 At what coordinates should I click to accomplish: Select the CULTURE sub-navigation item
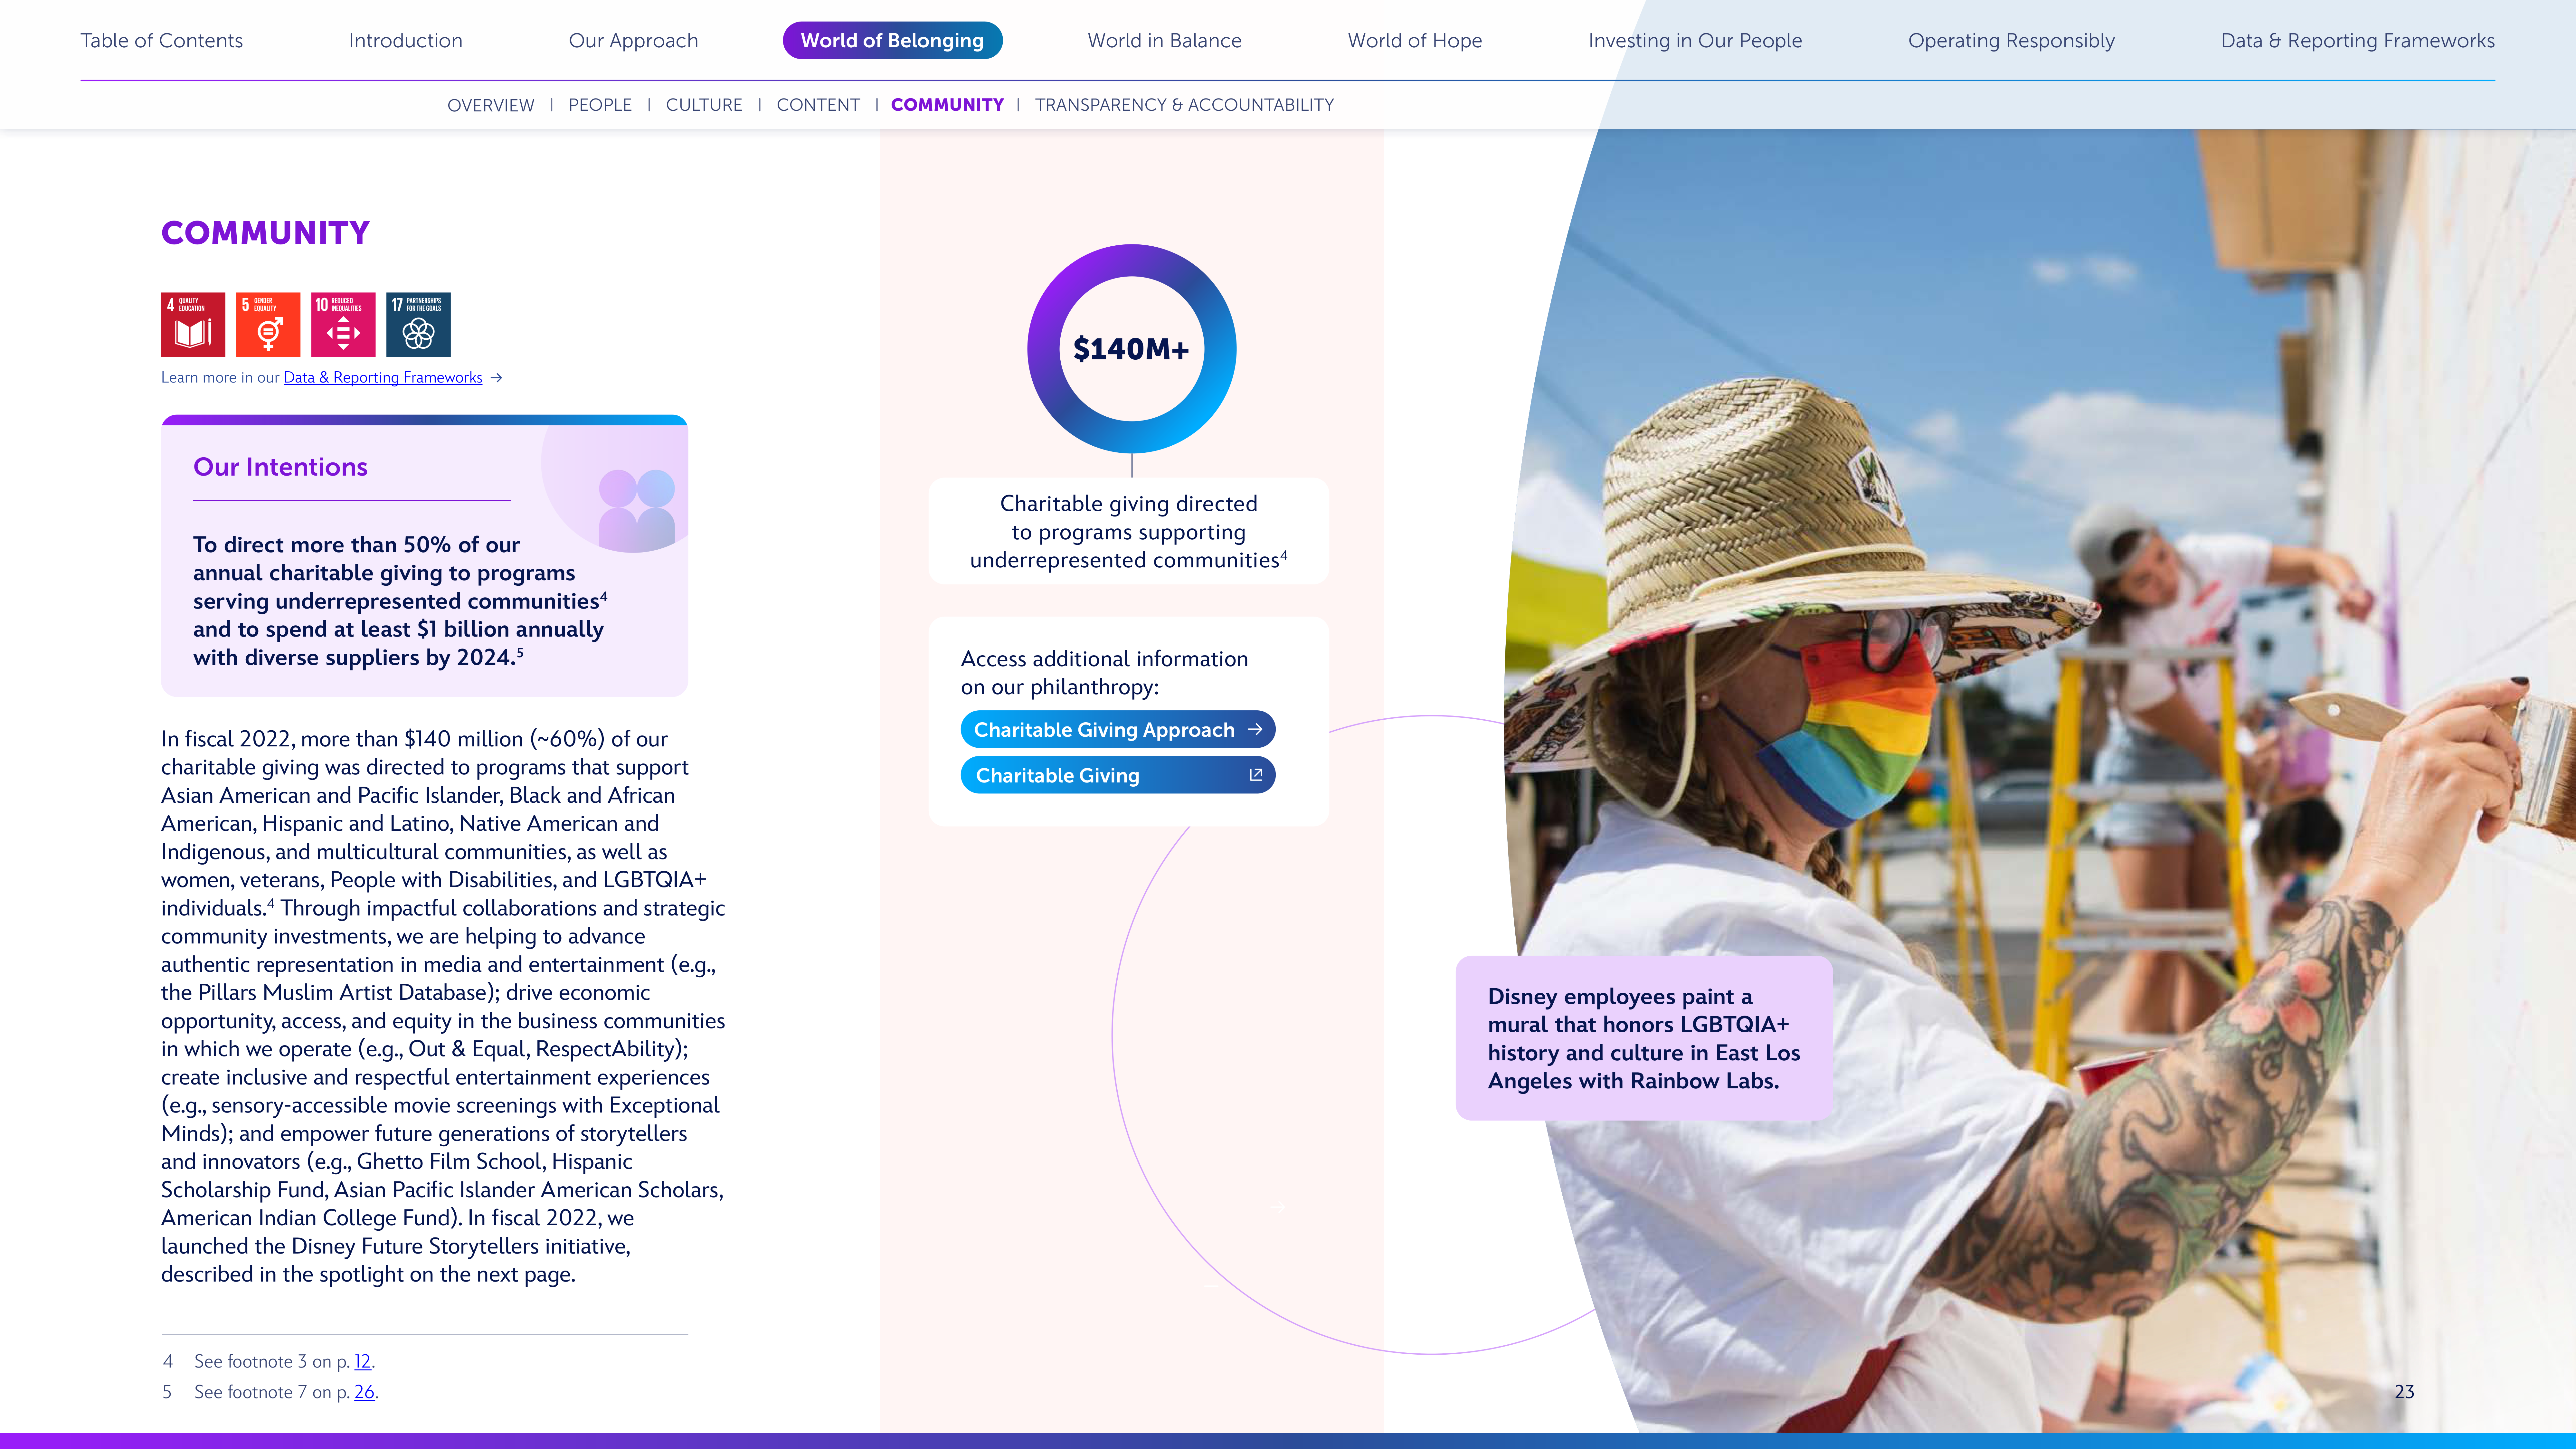click(704, 105)
